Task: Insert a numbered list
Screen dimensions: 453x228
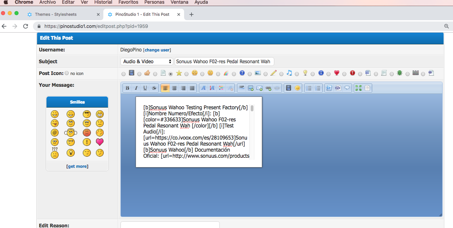Action: pyautogui.click(x=318, y=88)
